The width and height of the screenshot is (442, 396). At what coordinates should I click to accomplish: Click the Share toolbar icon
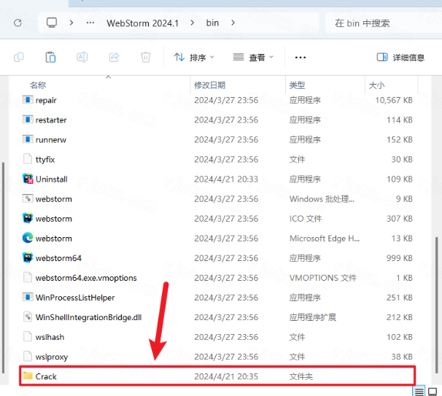point(114,57)
